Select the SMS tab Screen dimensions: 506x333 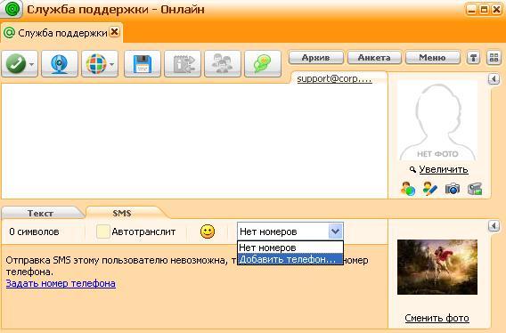[122, 214]
